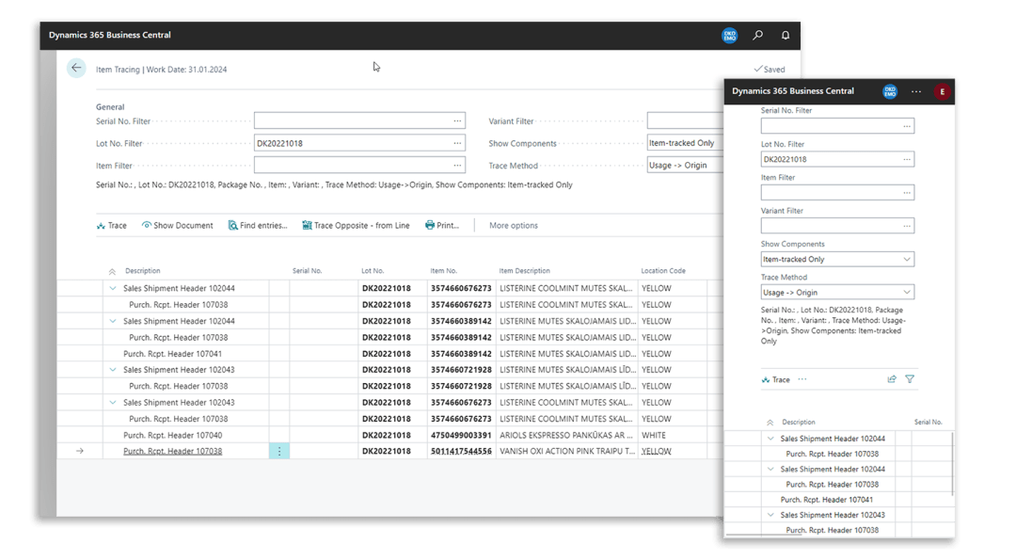The height and width of the screenshot is (560, 1016).
Task: Select Trace Opposite - from Line action
Action: (x=356, y=226)
